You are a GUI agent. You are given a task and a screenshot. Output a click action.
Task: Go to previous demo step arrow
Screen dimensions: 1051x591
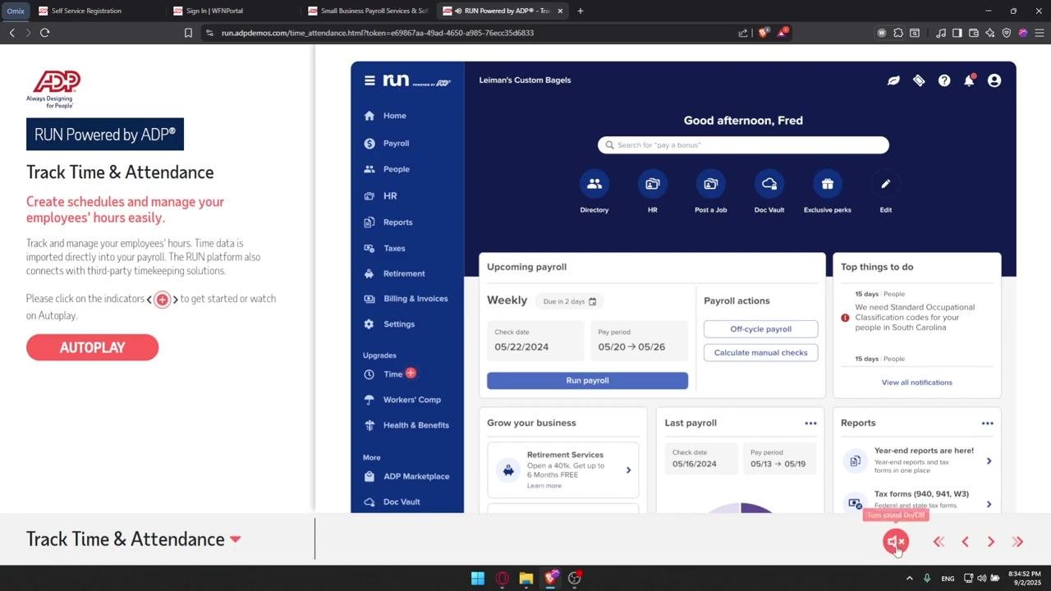(x=965, y=542)
